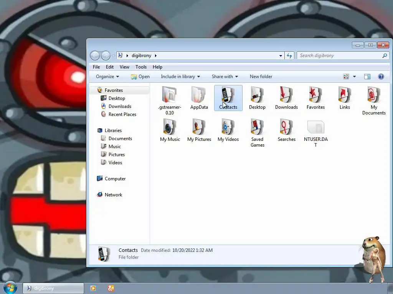Open the recent pages dropdown arrow
393x294 pixels.
coord(113,56)
